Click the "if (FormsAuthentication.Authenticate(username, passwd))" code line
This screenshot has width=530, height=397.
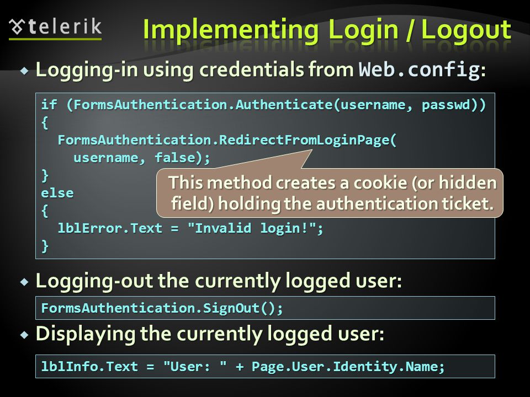263,105
